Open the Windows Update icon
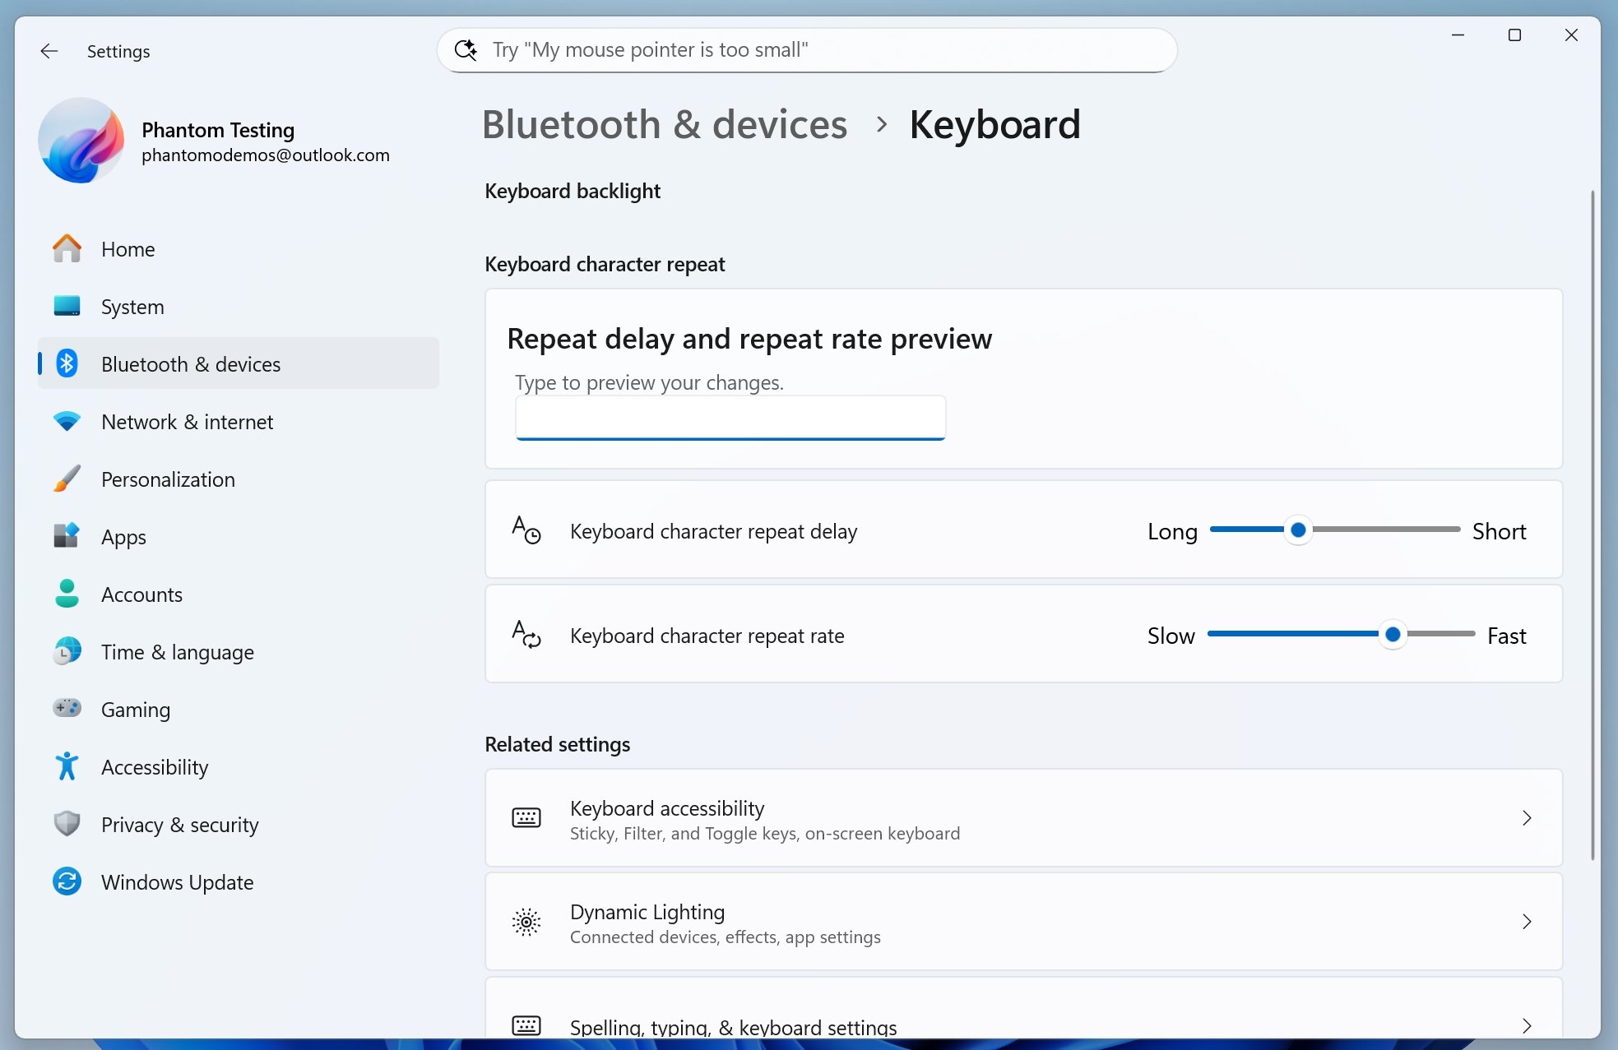Screen dimensions: 1618x1050 [x=67, y=881]
